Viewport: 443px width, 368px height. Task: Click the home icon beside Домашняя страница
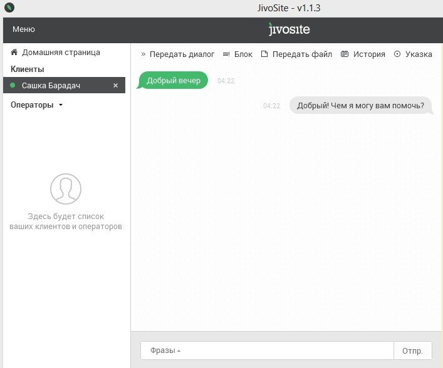[14, 53]
